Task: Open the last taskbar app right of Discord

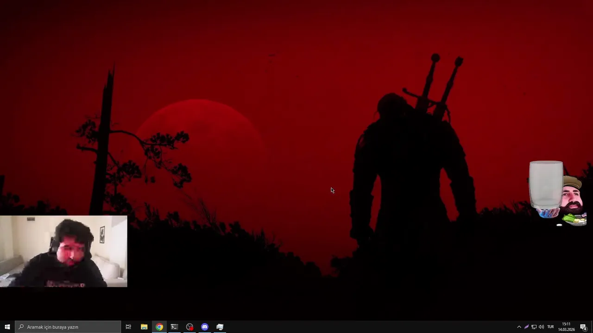Action: [x=220, y=327]
